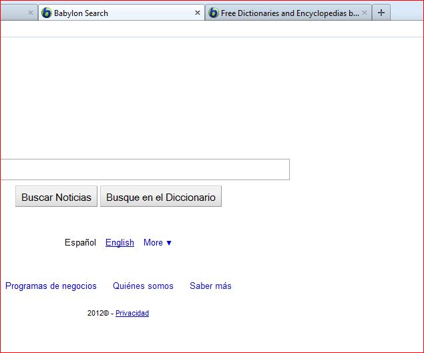Open the Quiénes somos link
Screen dimensions: 424x353
tap(143, 286)
